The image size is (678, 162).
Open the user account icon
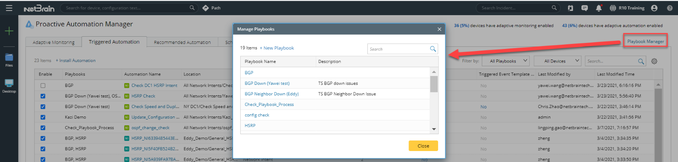654,8
